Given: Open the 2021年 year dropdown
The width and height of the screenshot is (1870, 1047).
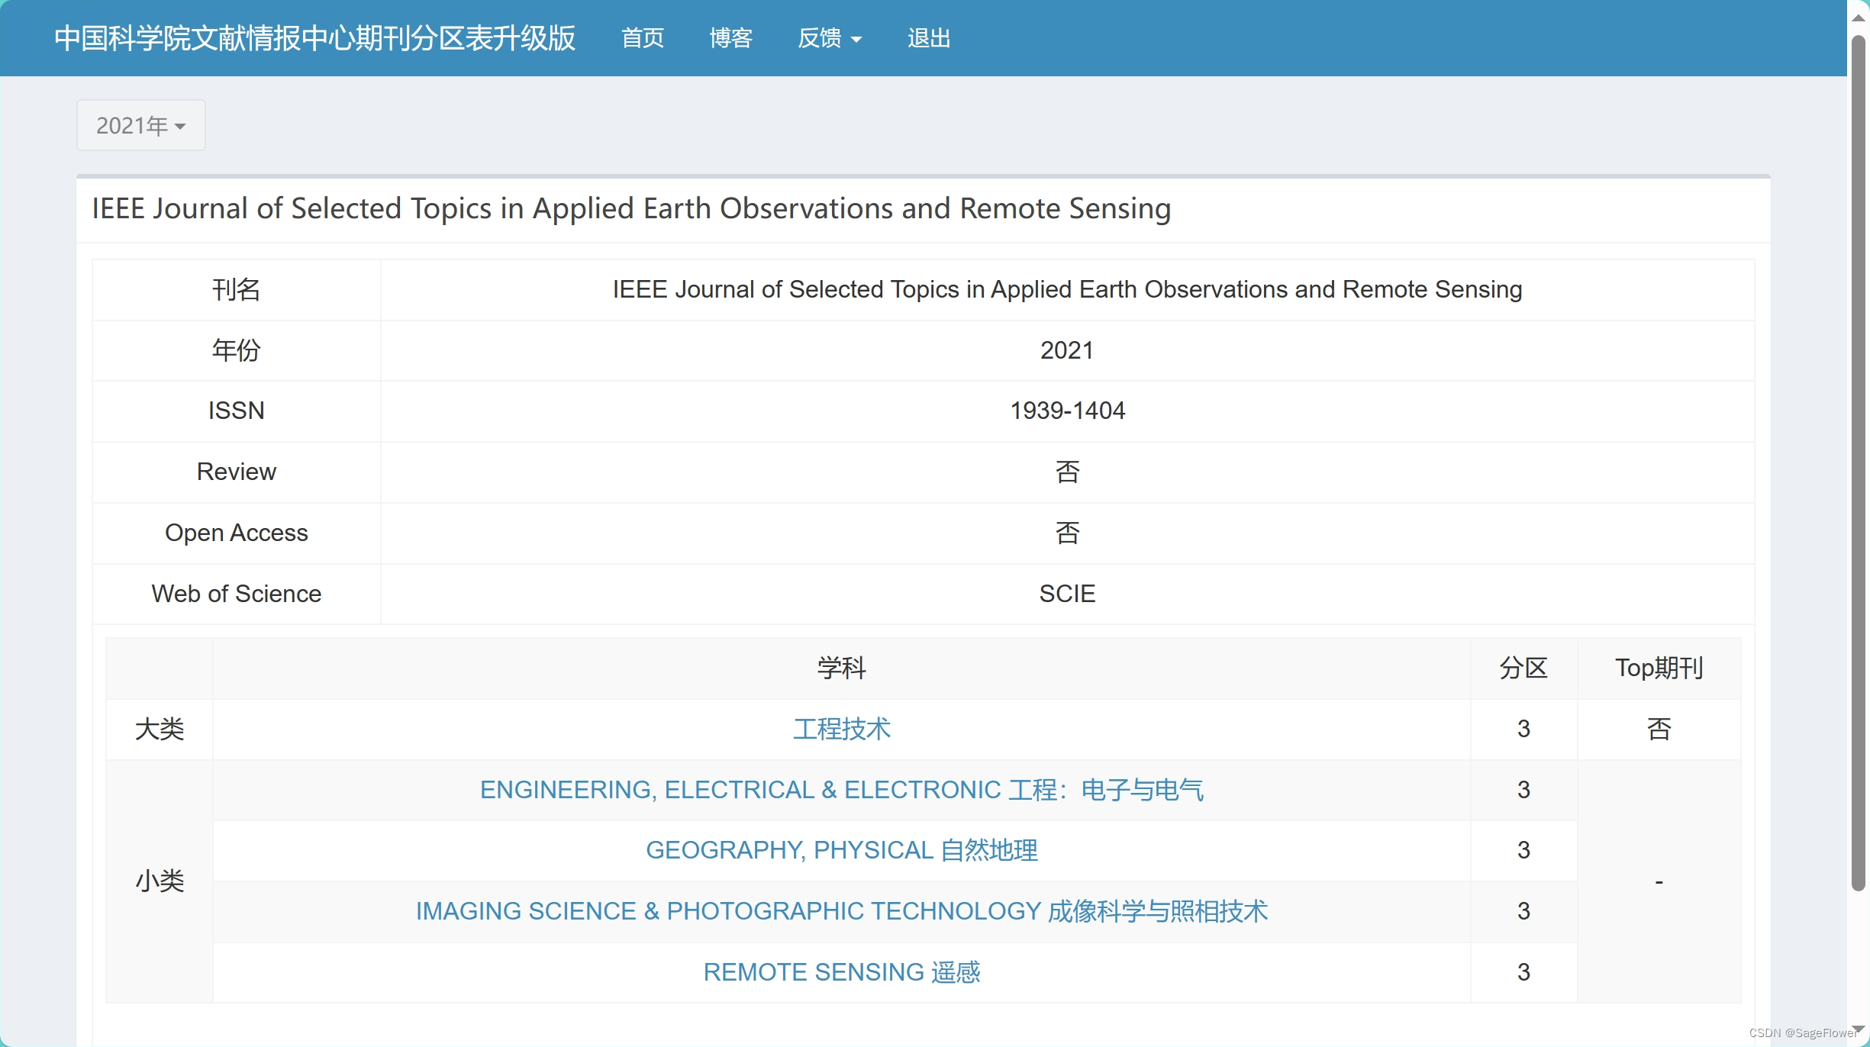Looking at the screenshot, I should tap(140, 125).
